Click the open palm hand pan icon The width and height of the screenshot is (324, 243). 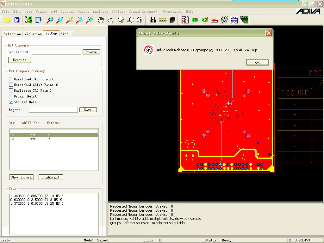pyautogui.click(x=101, y=20)
